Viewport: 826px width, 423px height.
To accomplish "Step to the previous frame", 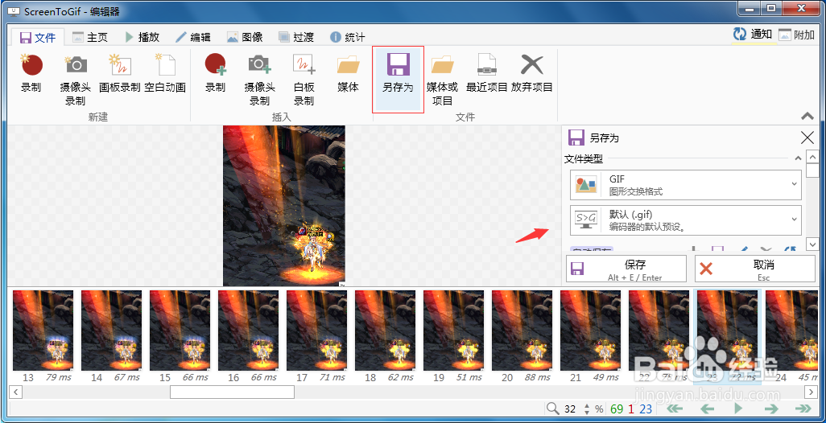I will pos(707,409).
